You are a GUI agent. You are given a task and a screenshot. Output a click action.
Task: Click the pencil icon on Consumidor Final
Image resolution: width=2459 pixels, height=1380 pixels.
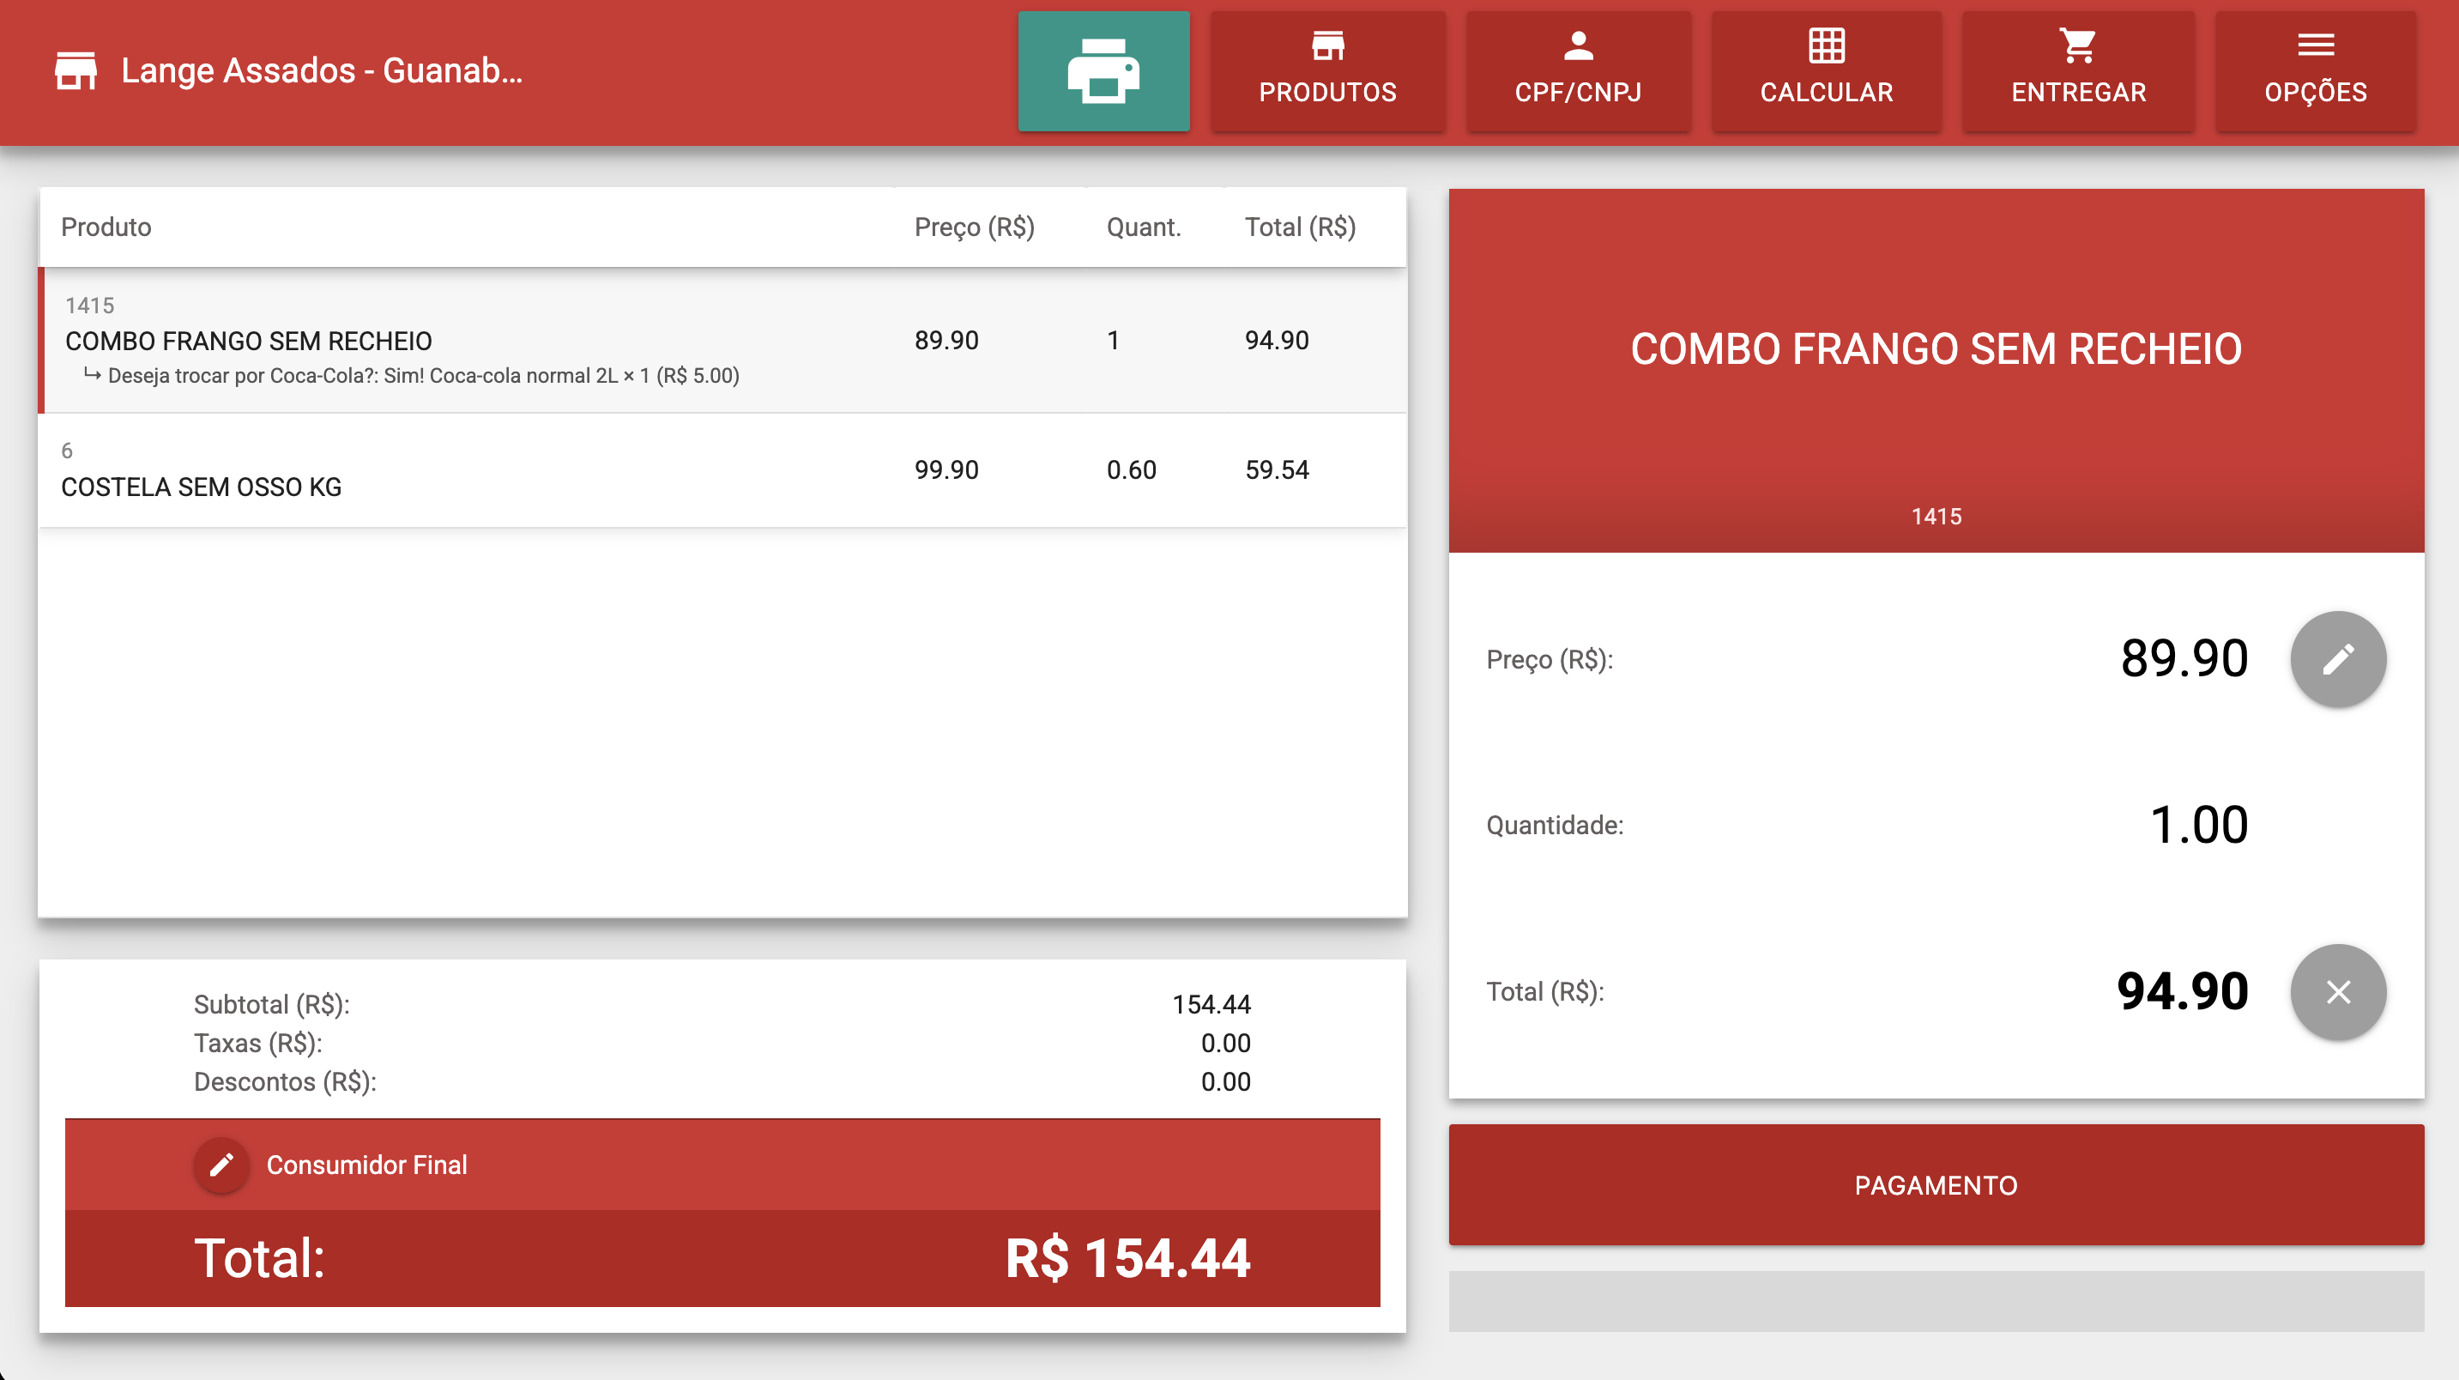point(221,1165)
